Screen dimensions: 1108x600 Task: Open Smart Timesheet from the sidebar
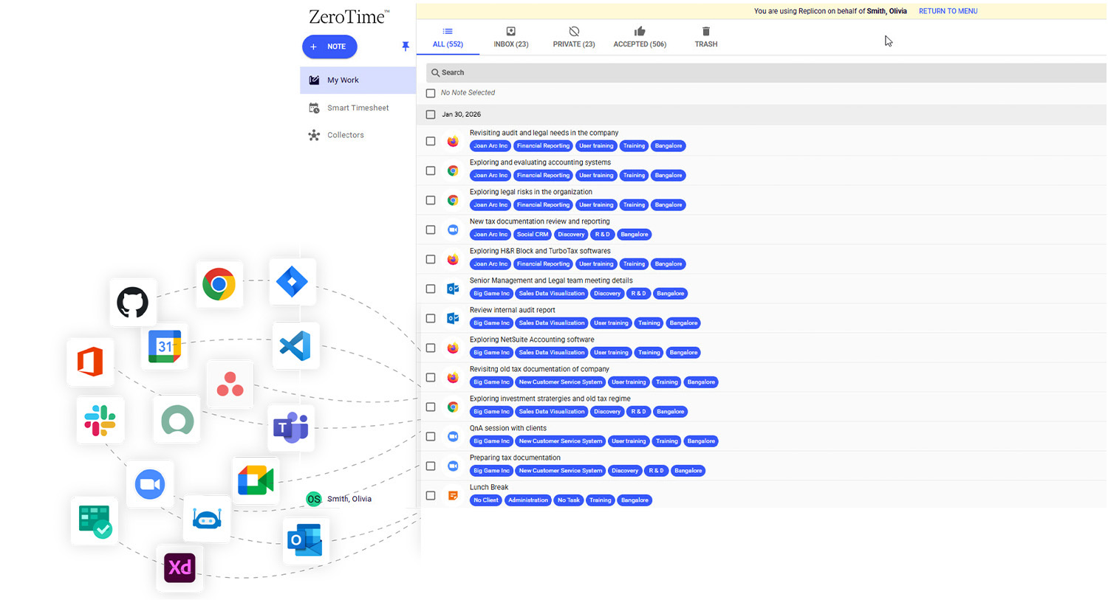pyautogui.click(x=358, y=108)
